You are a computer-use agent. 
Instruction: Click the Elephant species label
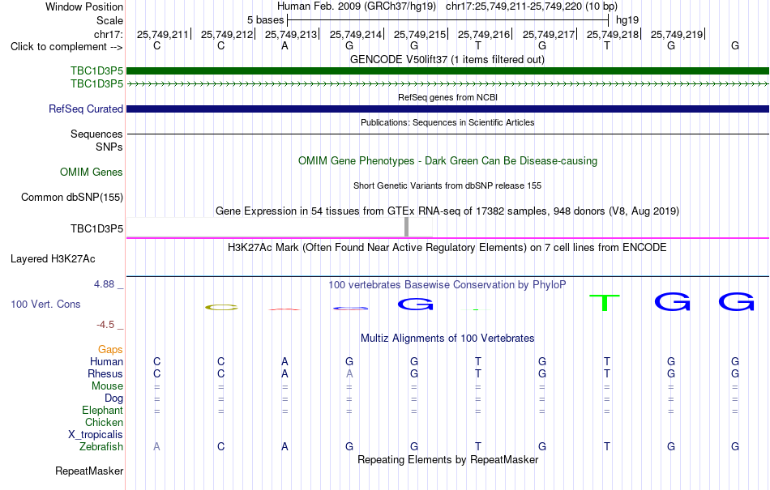pos(103,411)
